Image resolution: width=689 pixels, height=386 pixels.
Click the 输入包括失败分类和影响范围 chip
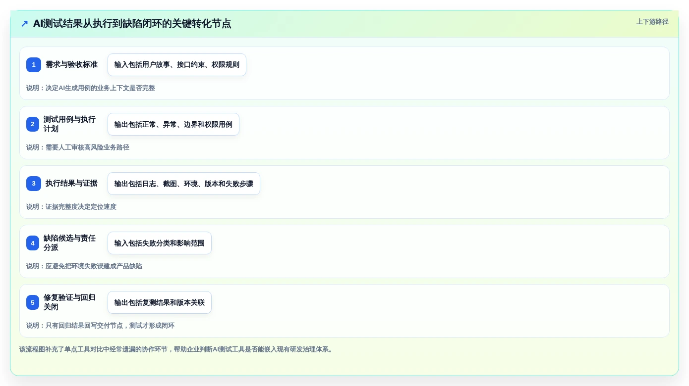160,243
